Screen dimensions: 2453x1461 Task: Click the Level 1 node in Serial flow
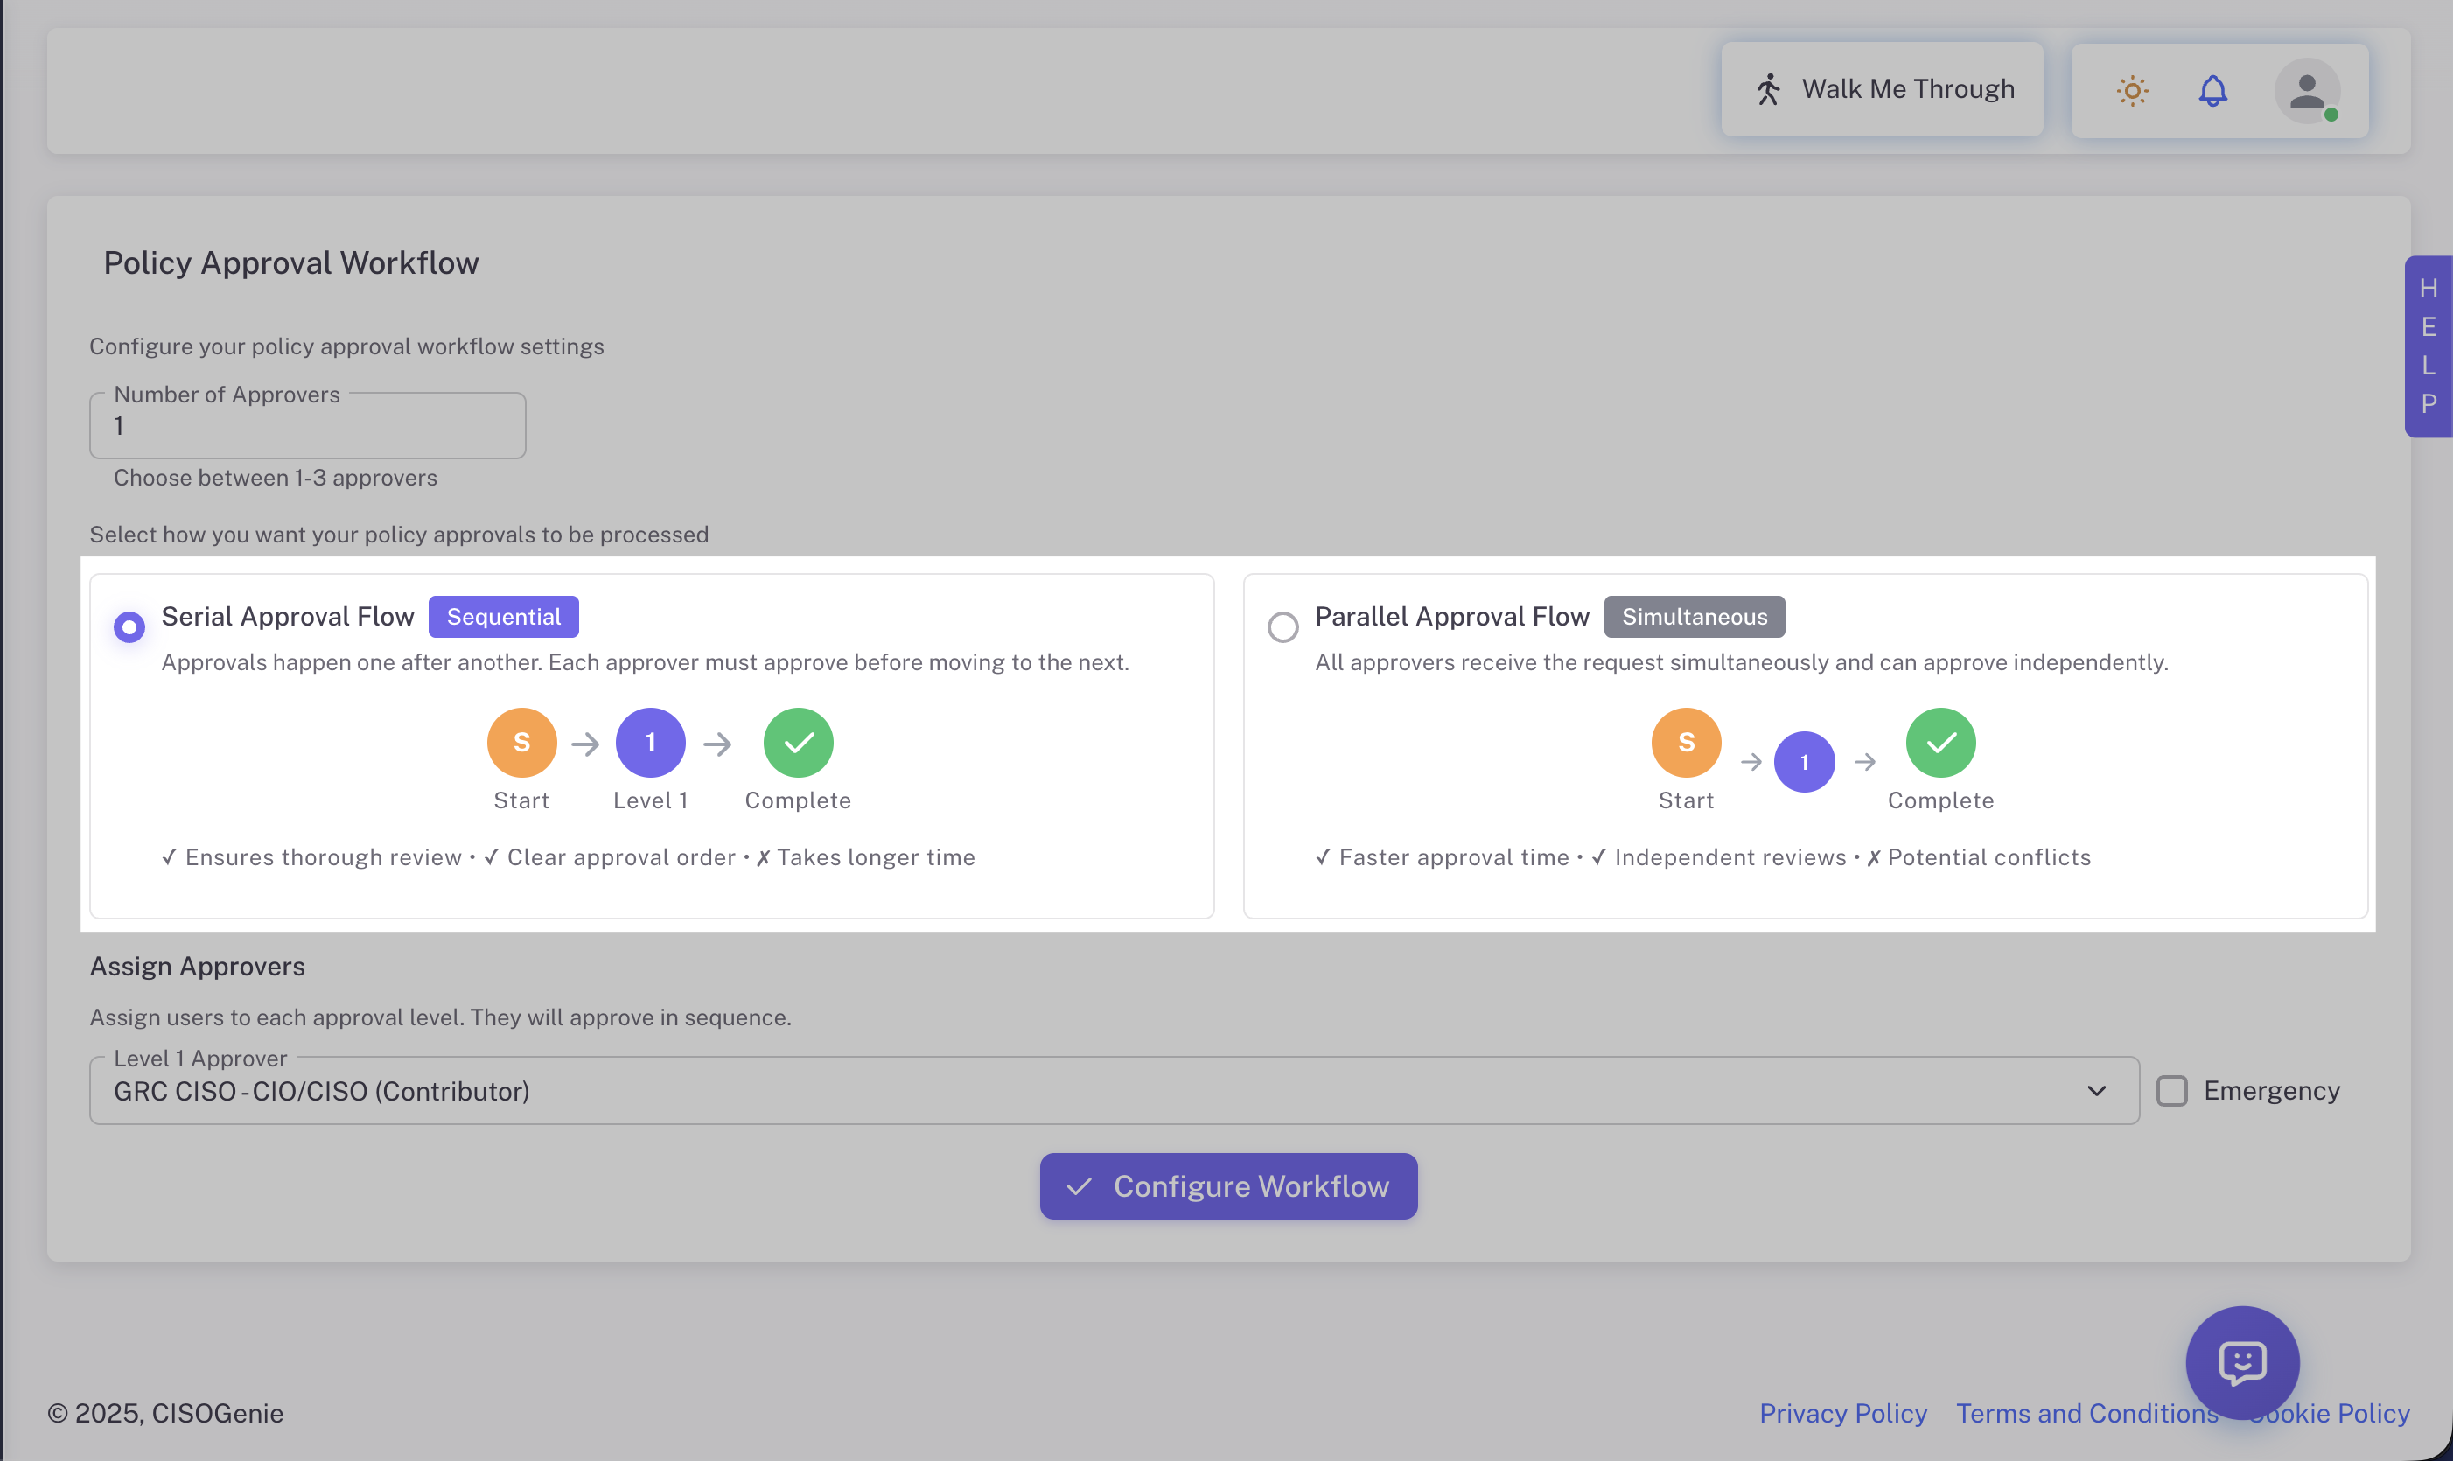point(651,743)
